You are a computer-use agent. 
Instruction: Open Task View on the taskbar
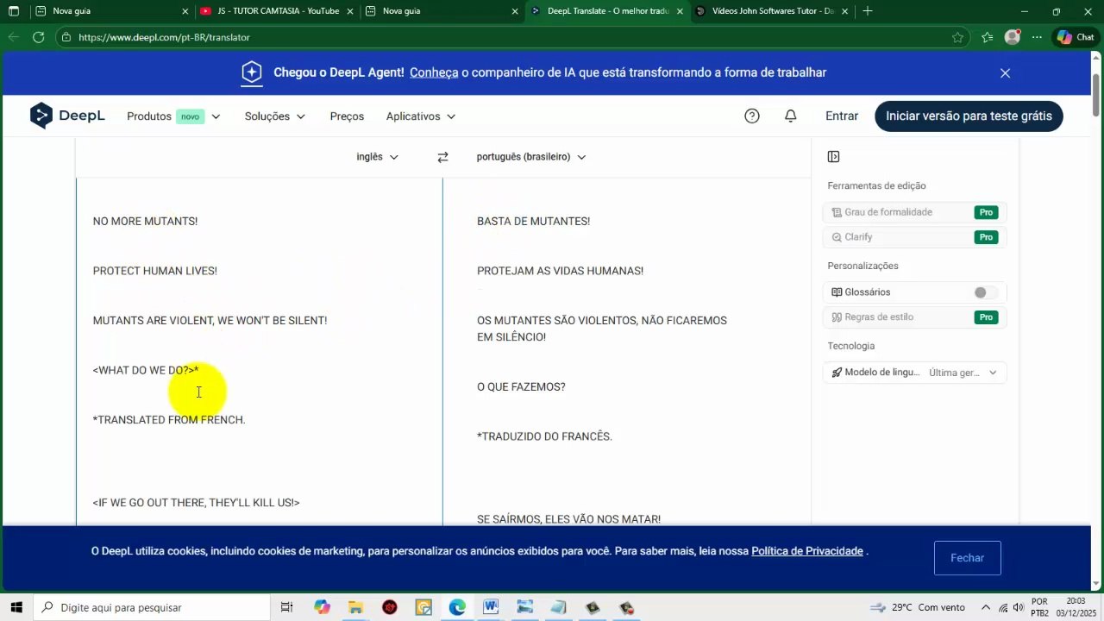tap(286, 607)
